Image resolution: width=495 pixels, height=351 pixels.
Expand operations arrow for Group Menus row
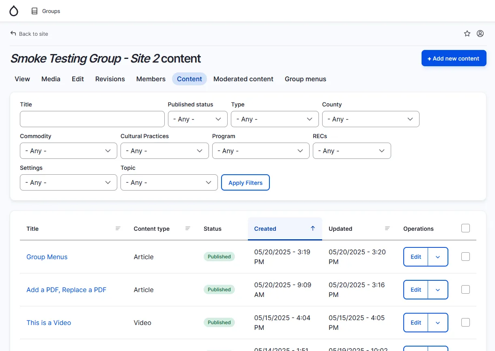(x=438, y=257)
